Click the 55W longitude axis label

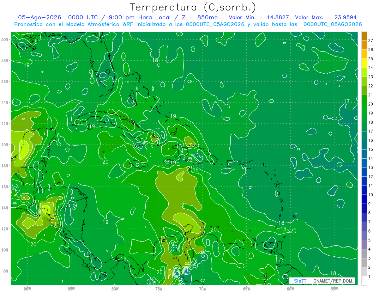coord(334,289)
